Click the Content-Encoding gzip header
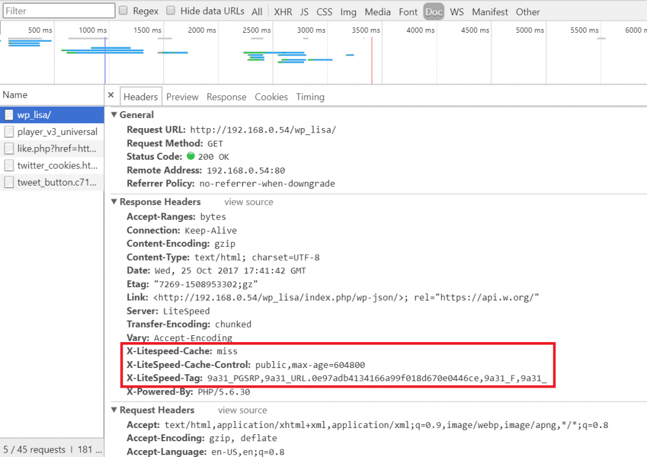Screen dimensions: 647x457 181,244
